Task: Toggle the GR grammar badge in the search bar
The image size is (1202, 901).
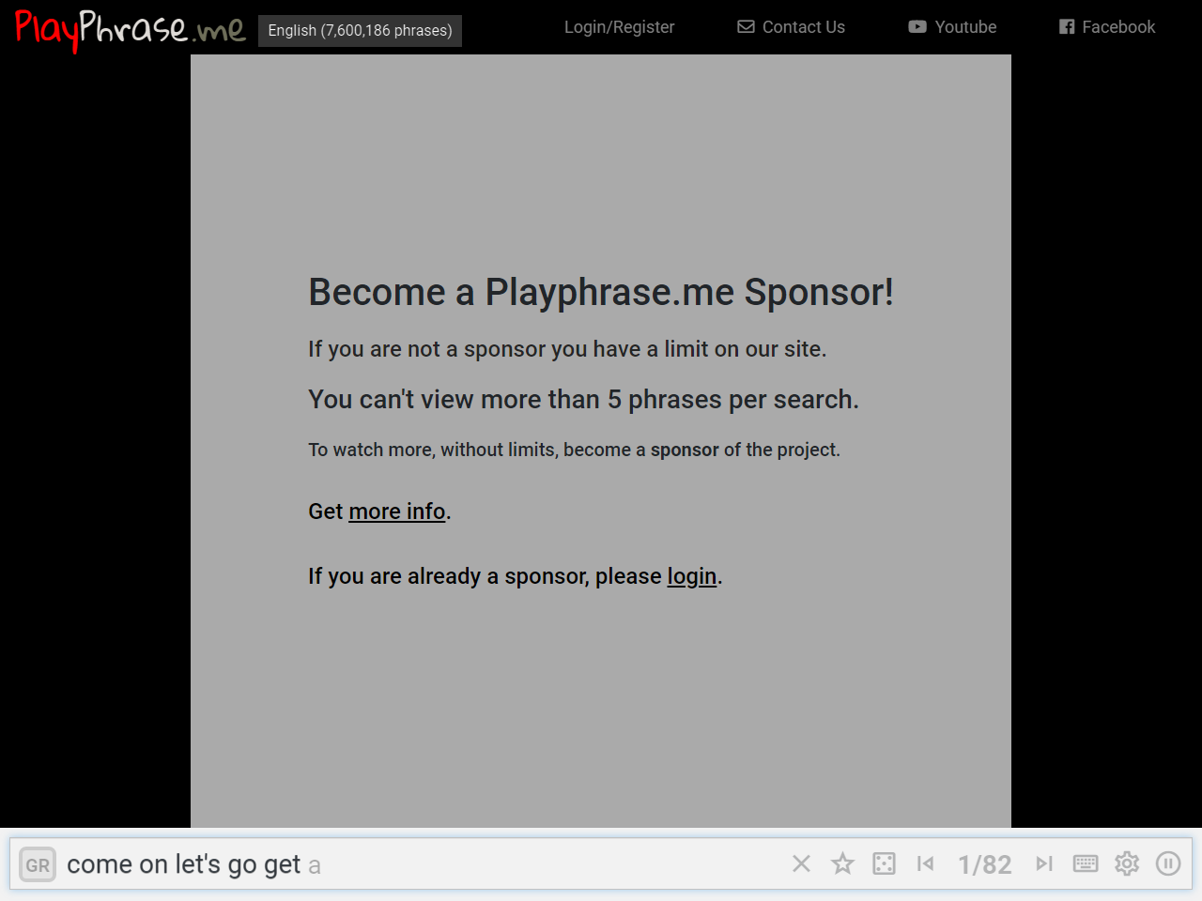Action: pos(38,864)
